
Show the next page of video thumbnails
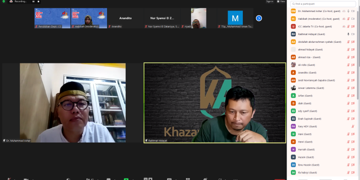click(x=259, y=18)
